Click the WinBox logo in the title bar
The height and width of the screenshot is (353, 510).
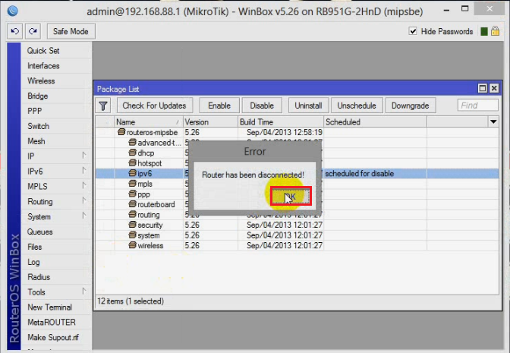[12, 11]
